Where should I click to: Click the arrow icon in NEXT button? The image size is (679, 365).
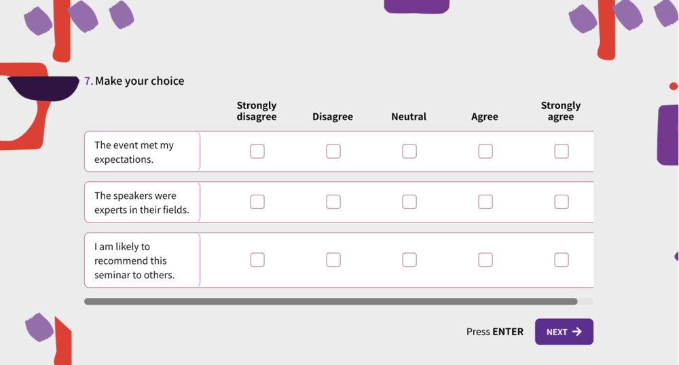(577, 332)
